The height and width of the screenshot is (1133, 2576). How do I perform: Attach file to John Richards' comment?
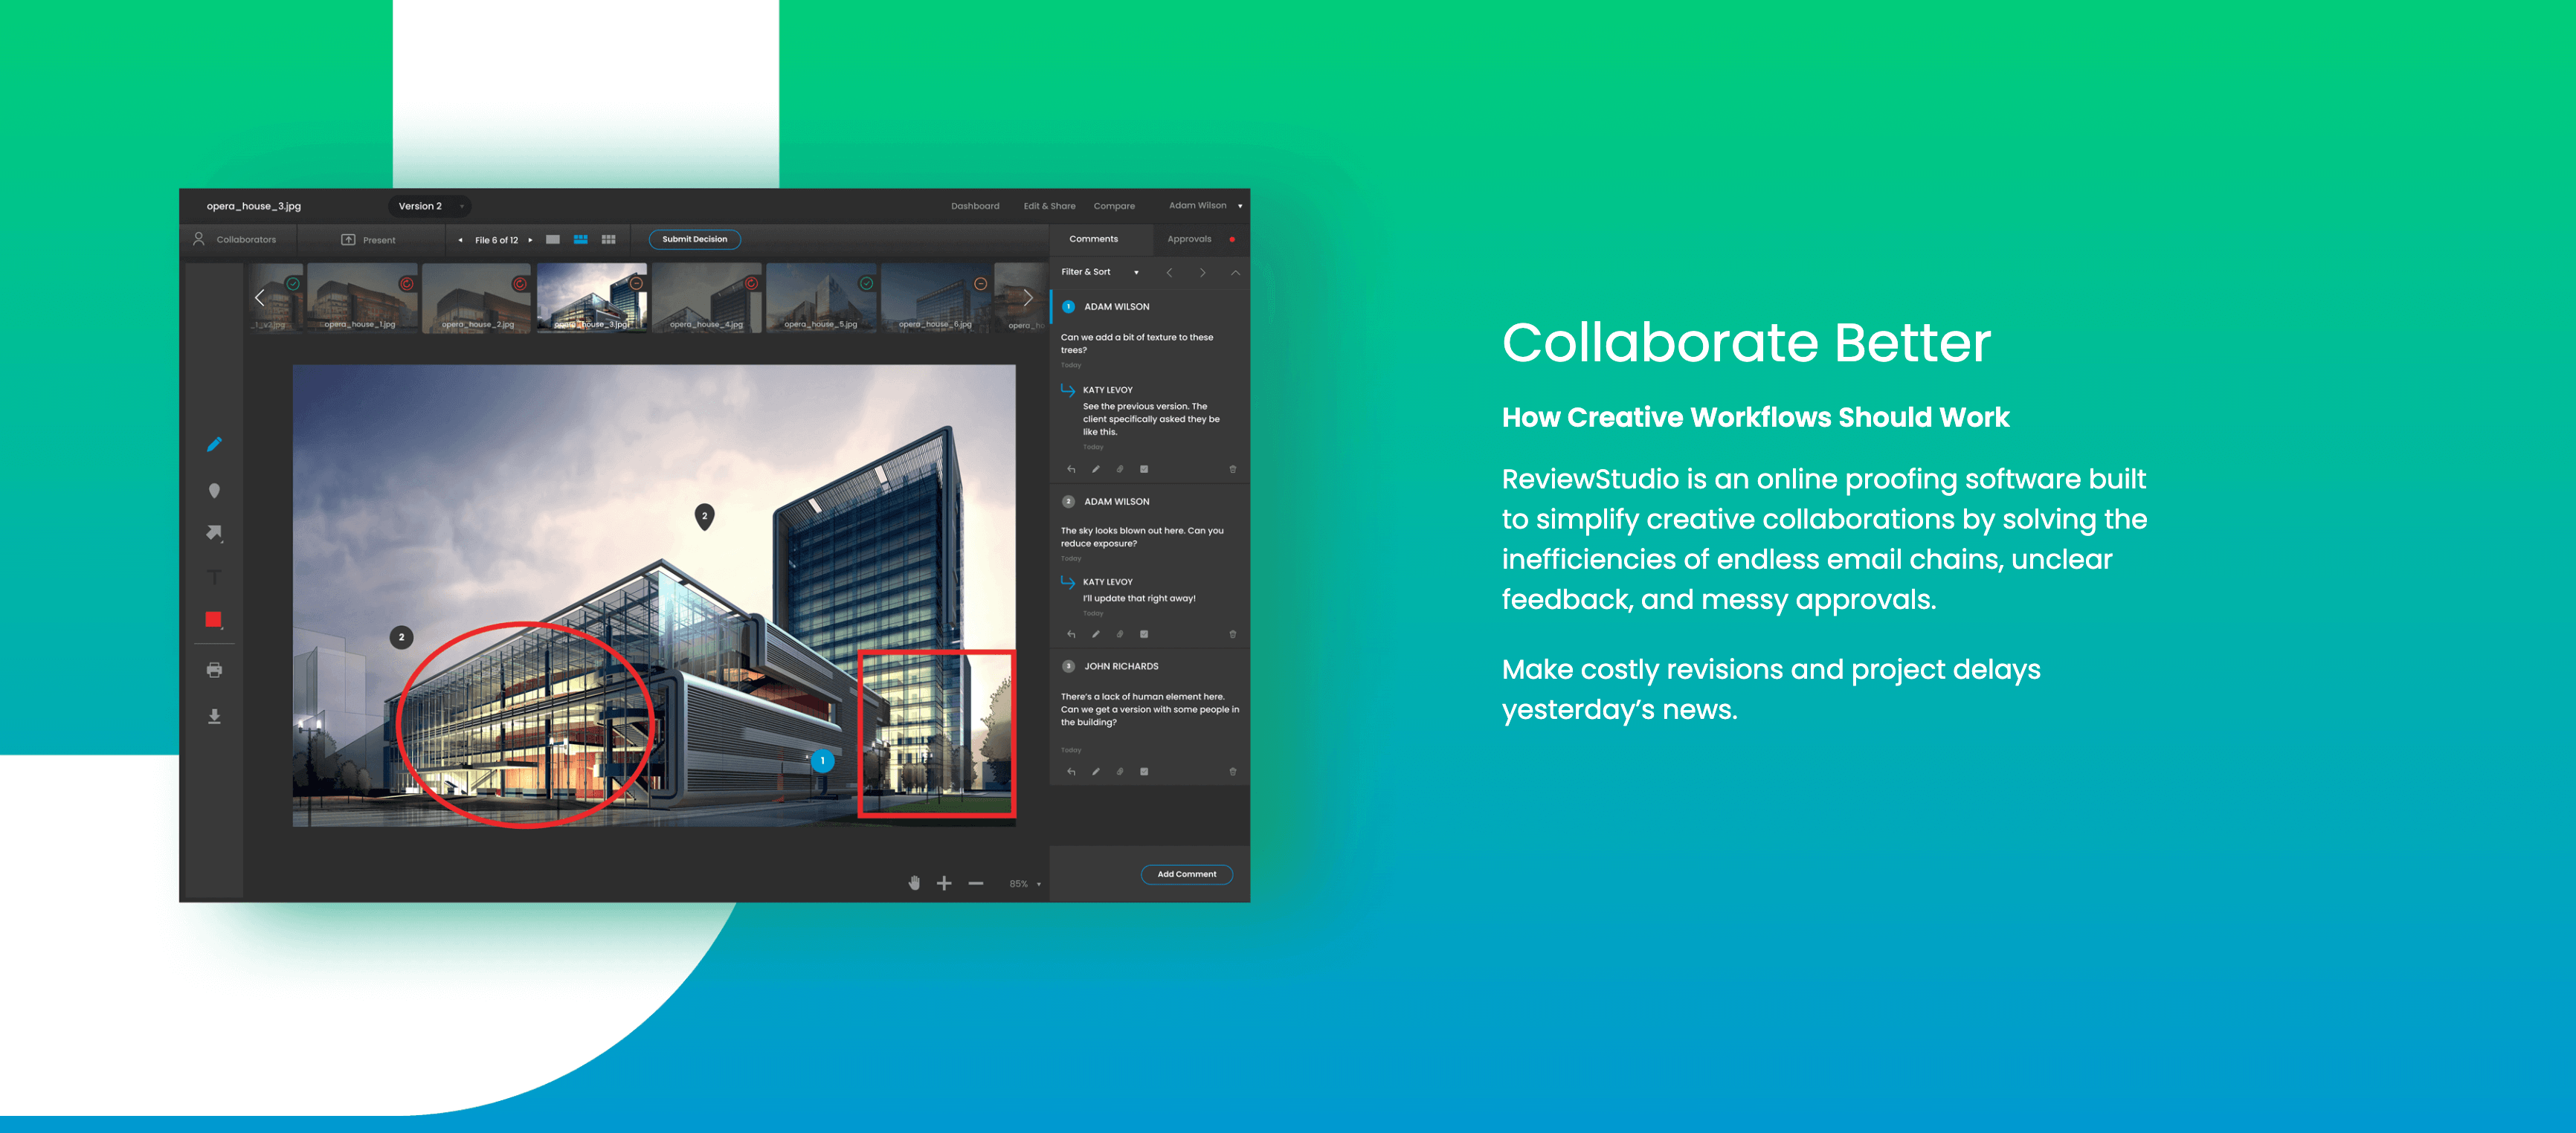tap(1120, 772)
